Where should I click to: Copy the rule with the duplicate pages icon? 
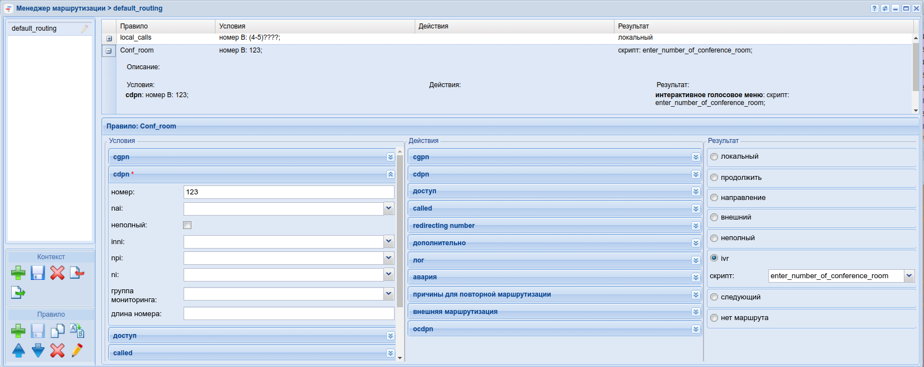click(57, 331)
